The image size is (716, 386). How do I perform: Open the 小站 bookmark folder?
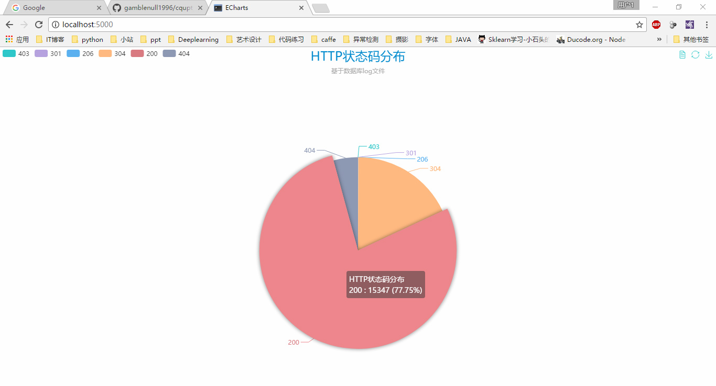point(122,39)
